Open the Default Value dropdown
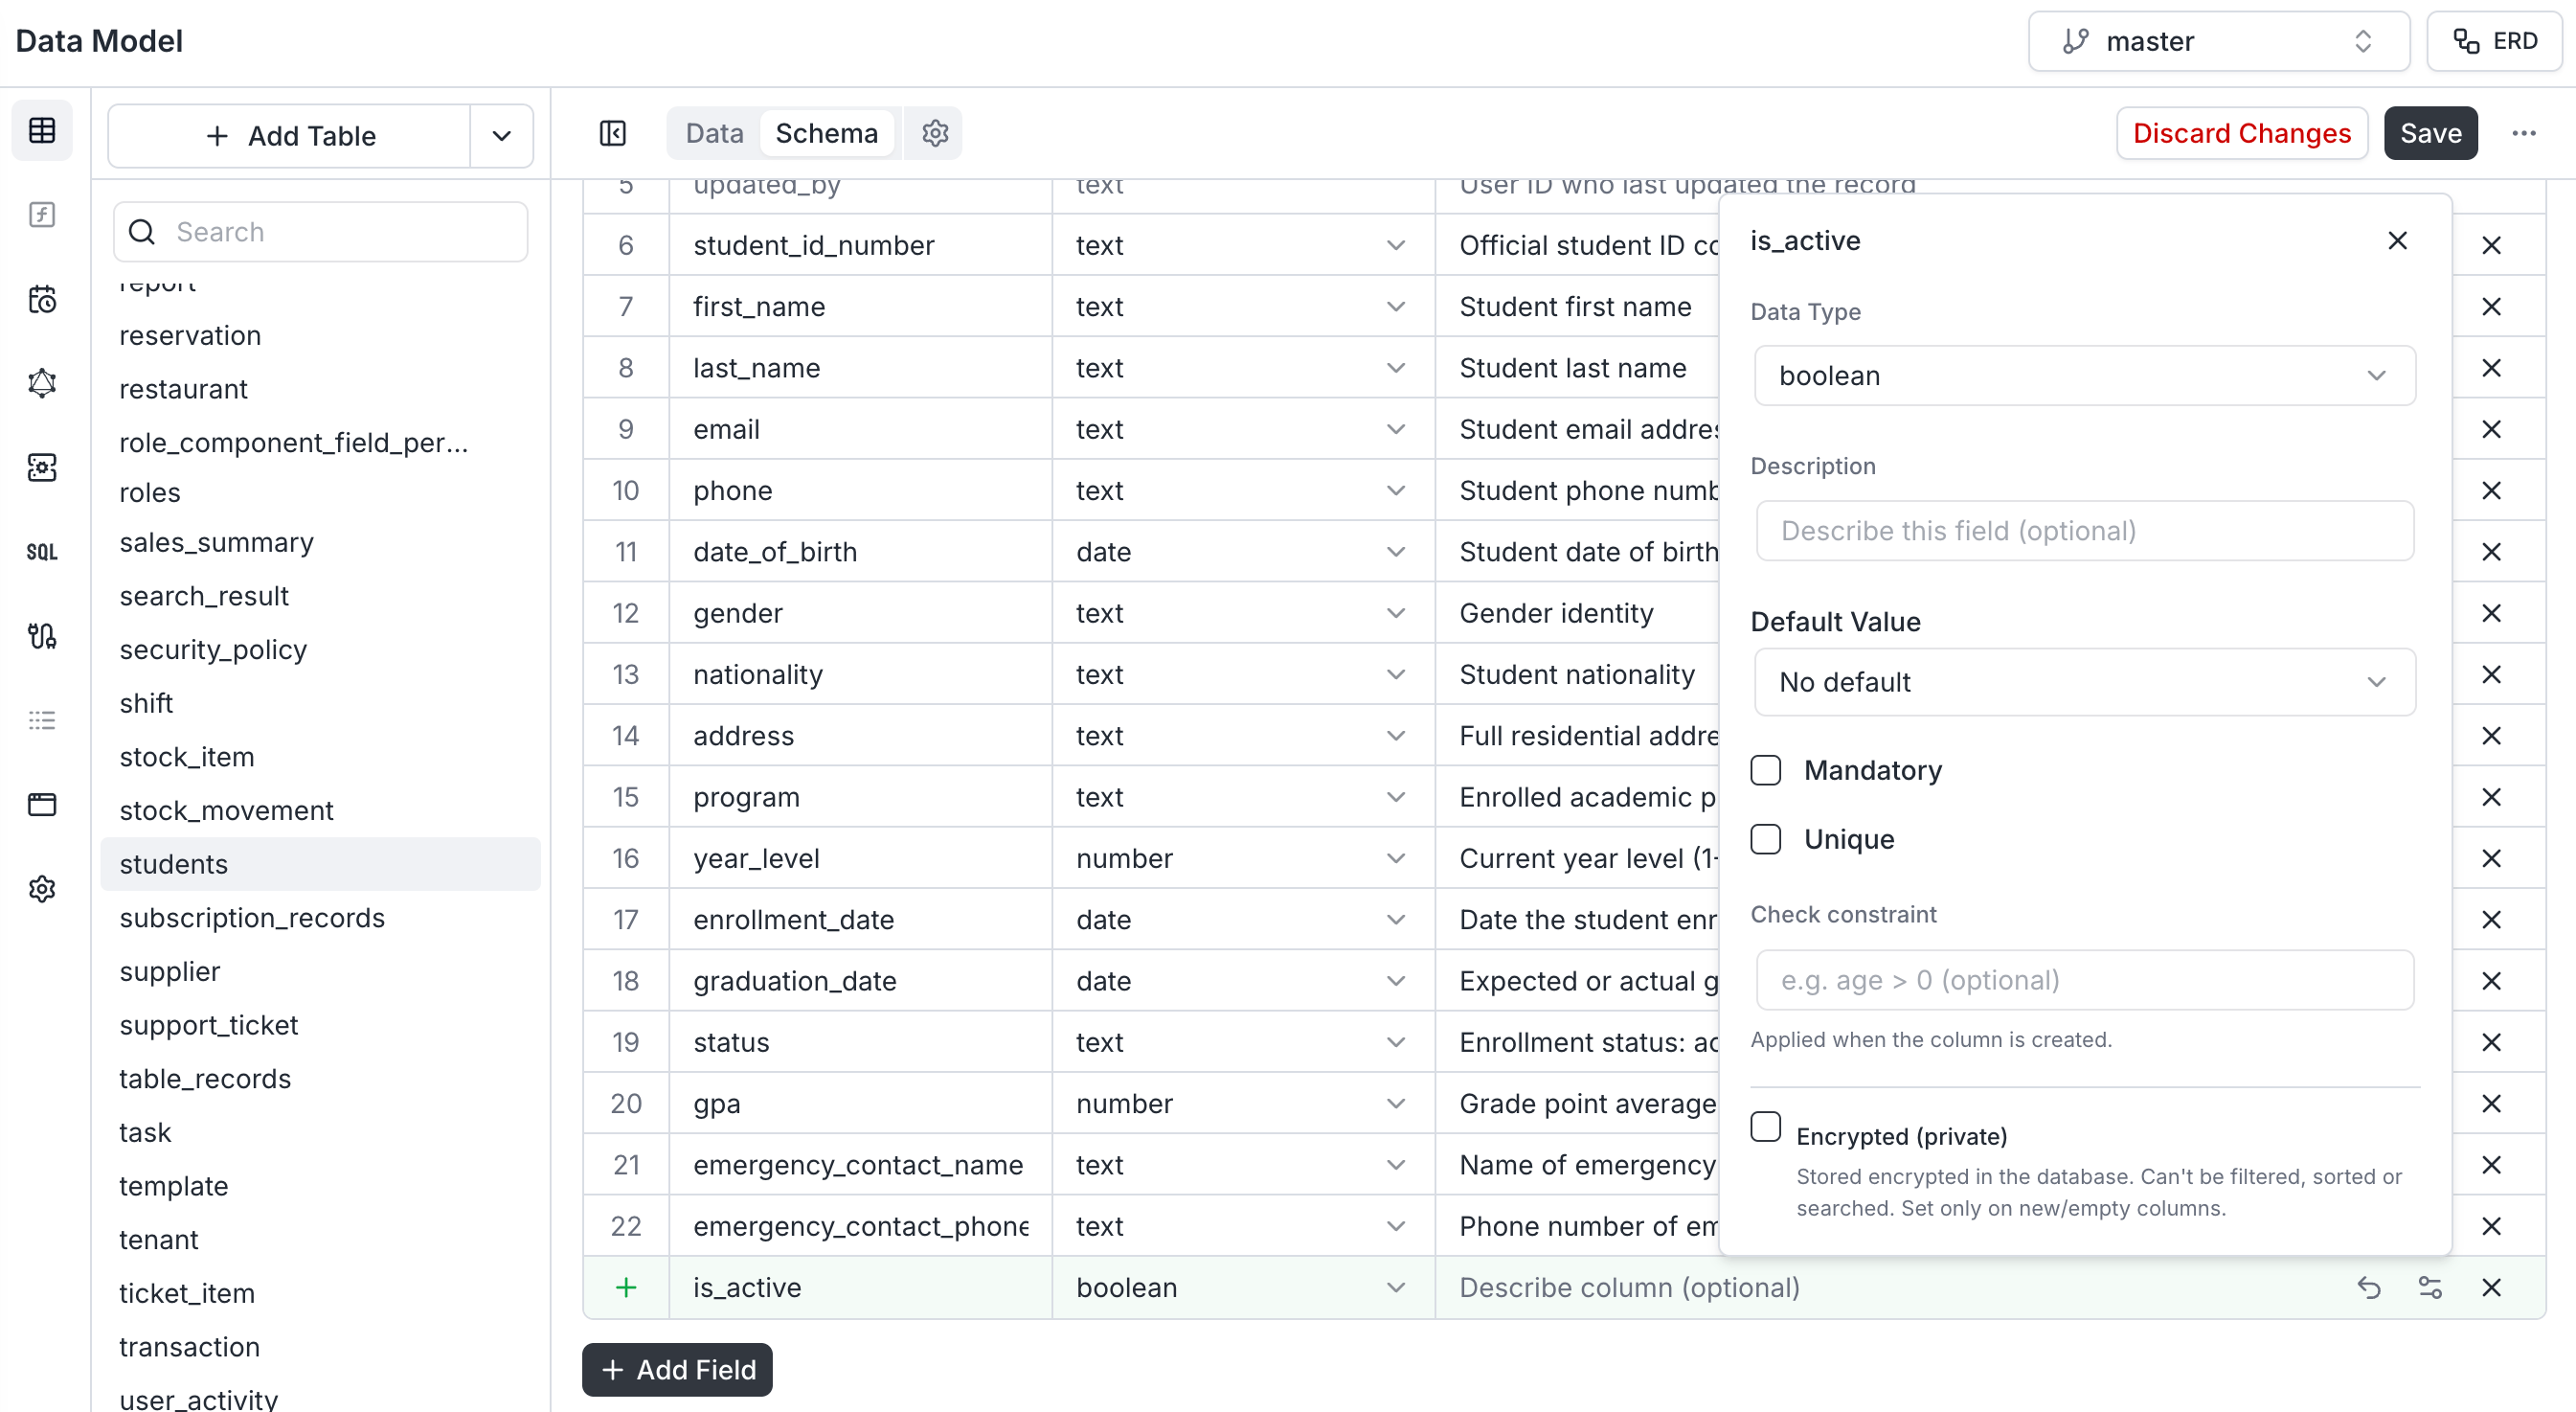The width and height of the screenshot is (2576, 1412). click(x=2085, y=682)
